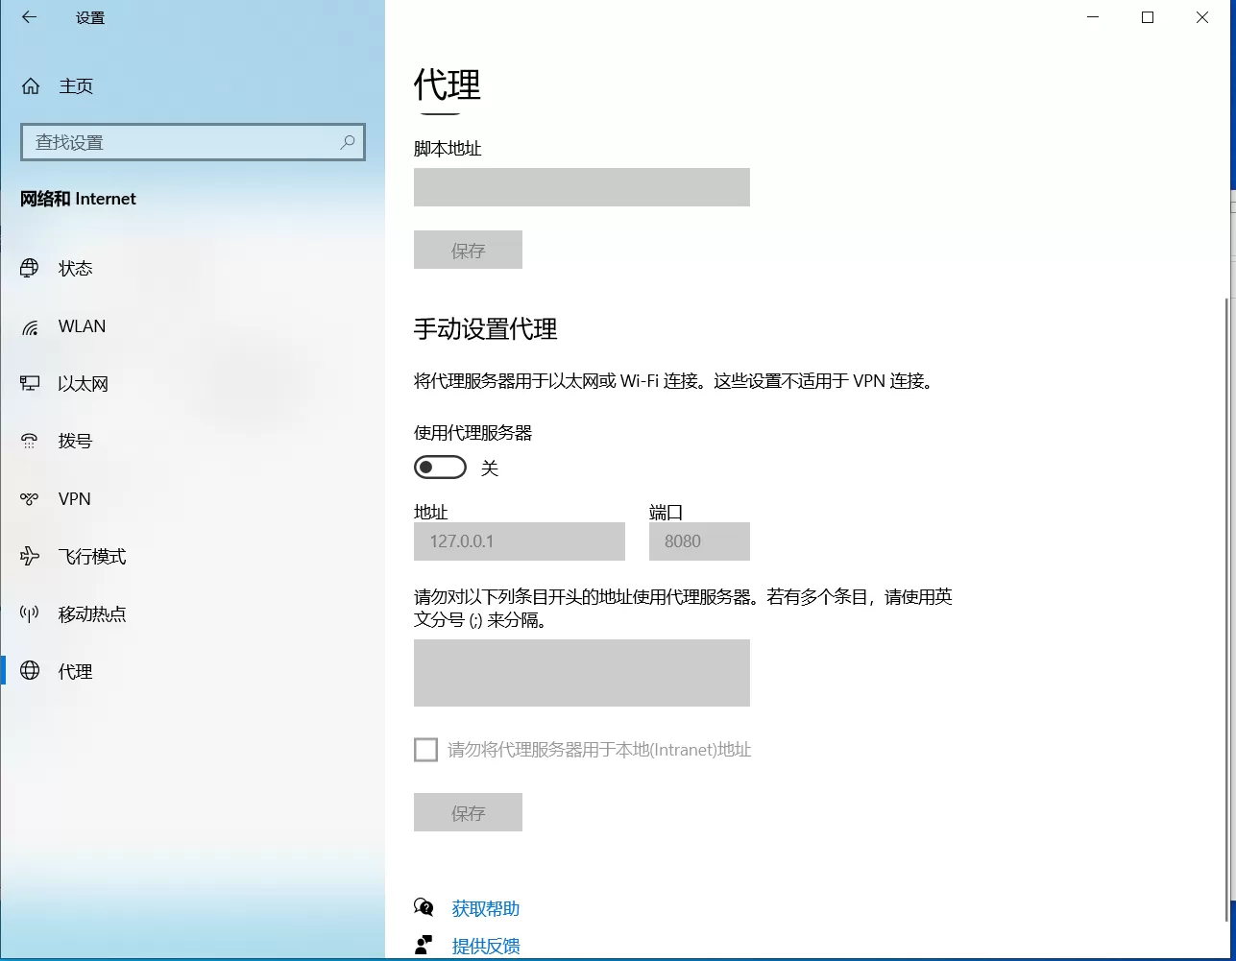Click the Dial-up (拨号) icon
The image size is (1236, 961).
[30, 441]
